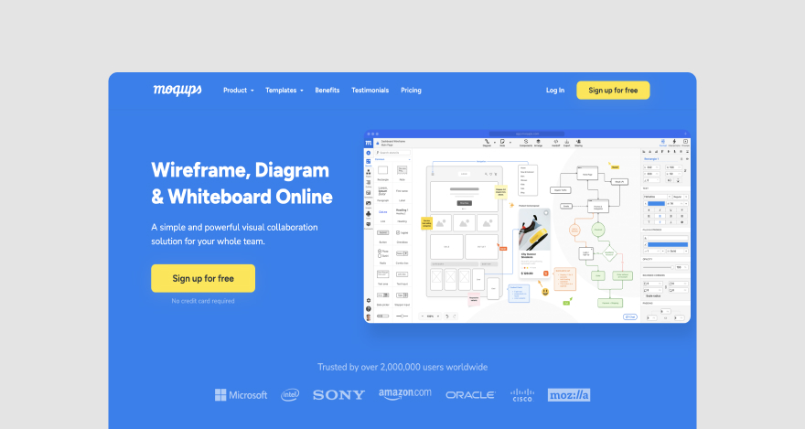The image size is (805, 429).
Task: Click the settings gear in the preview sidebar
Action: pyautogui.click(x=369, y=300)
